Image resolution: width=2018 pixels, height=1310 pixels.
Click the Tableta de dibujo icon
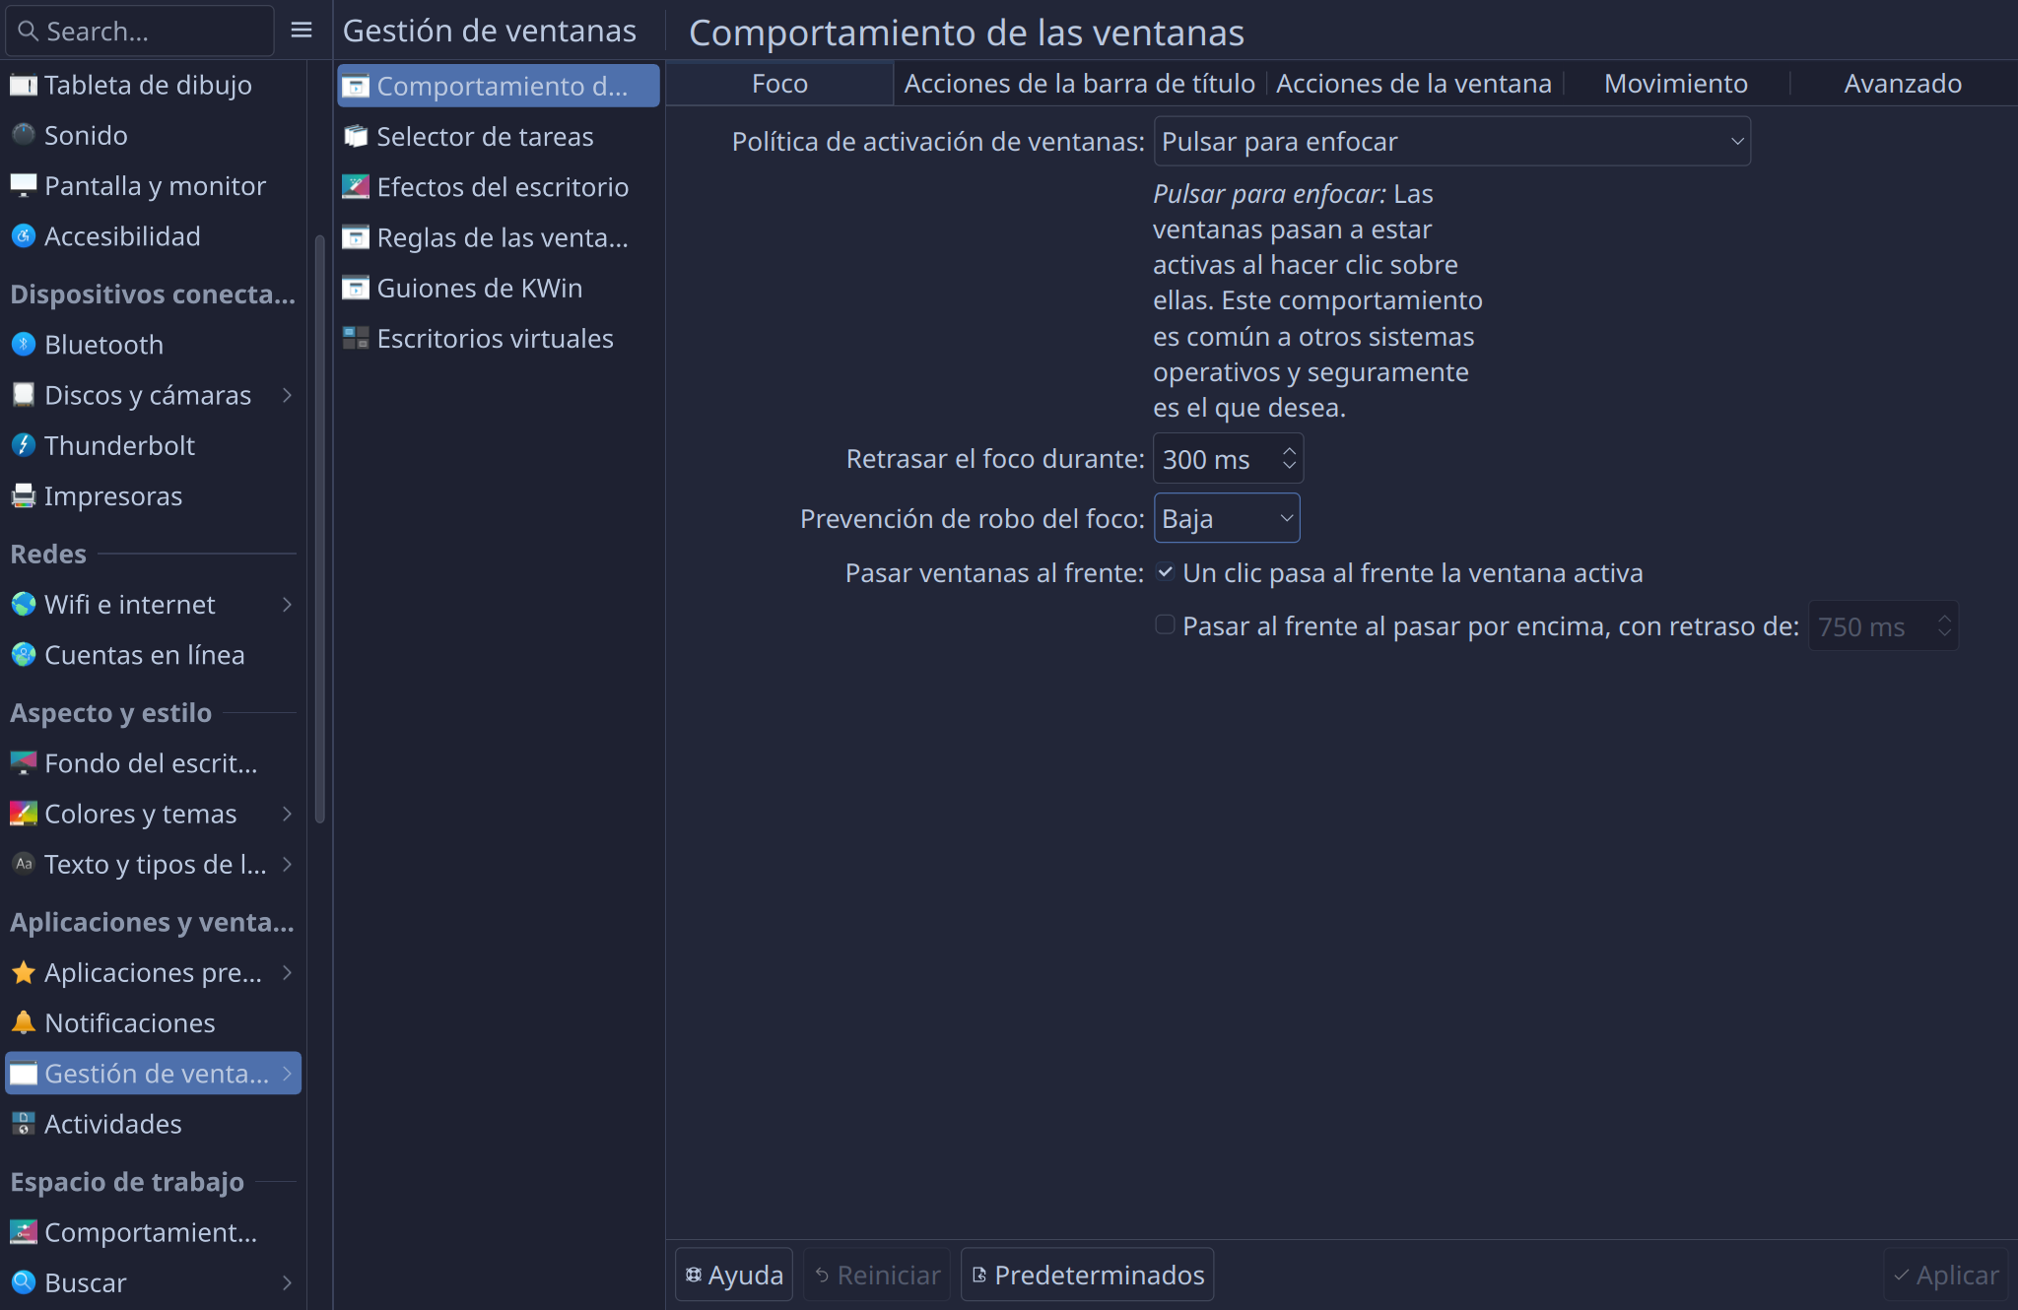click(x=24, y=86)
